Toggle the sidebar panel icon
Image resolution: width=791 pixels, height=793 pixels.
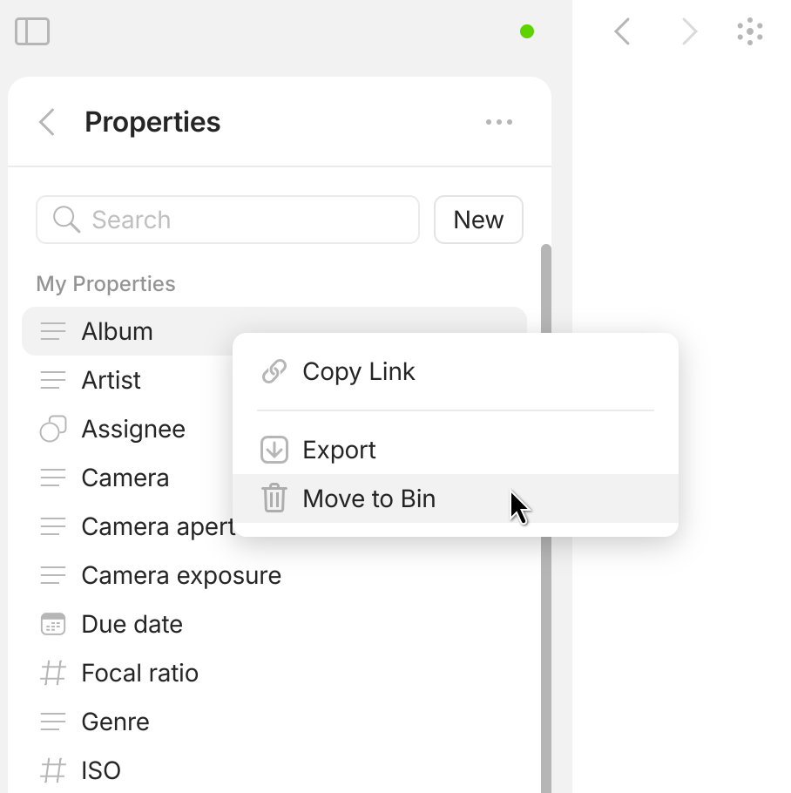tap(32, 32)
